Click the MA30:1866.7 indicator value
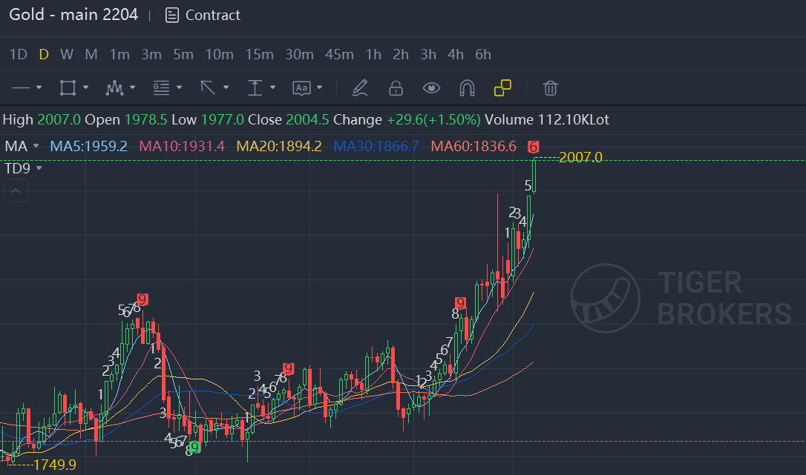 [376, 146]
